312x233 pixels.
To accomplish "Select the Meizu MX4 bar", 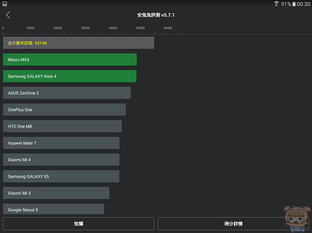I will tap(70, 60).
